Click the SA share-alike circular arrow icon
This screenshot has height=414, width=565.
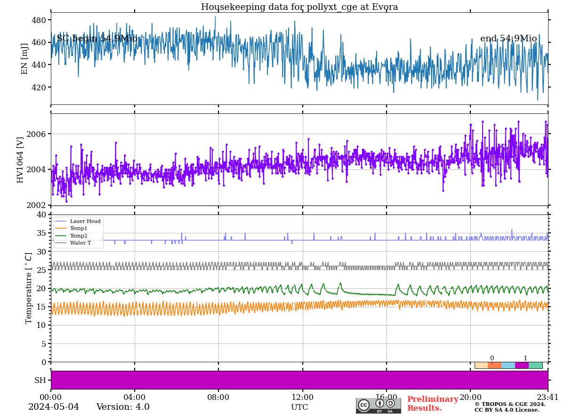pos(390,403)
